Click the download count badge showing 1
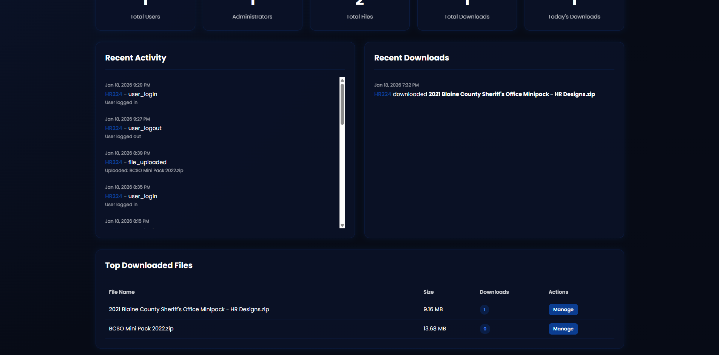This screenshot has width=719, height=355. point(484,310)
